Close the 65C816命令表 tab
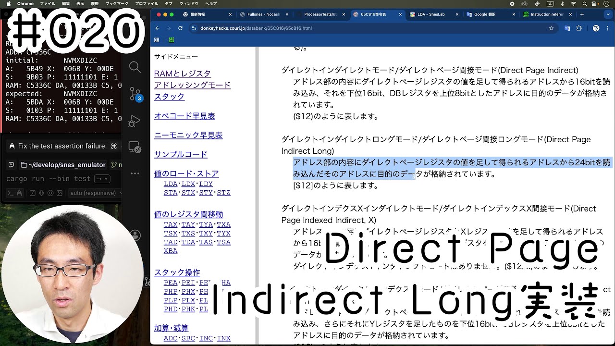The height and width of the screenshot is (346, 615). point(400,14)
